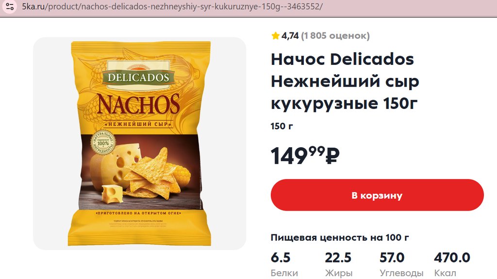Select the 57.0 Углеводы nutrition value
Screen dimensions: 497x279
[x=401, y=264]
